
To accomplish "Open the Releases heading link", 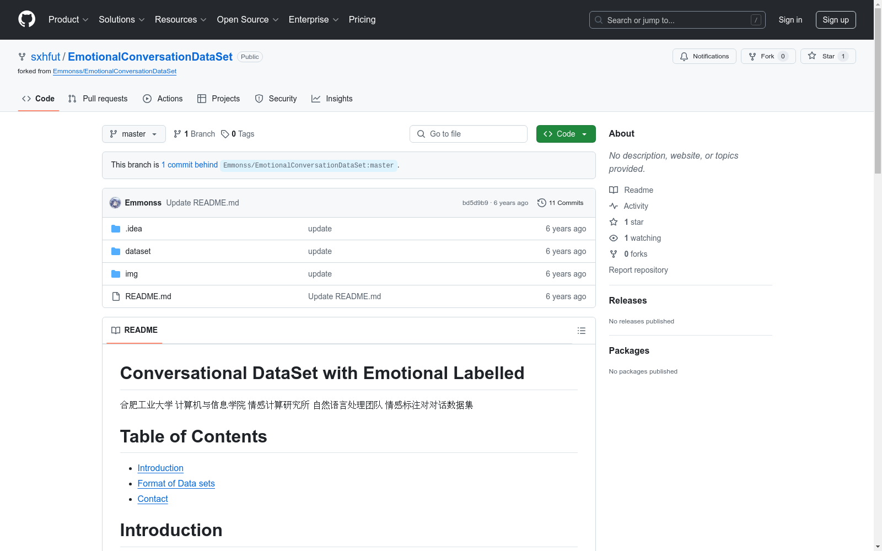I will click(628, 300).
